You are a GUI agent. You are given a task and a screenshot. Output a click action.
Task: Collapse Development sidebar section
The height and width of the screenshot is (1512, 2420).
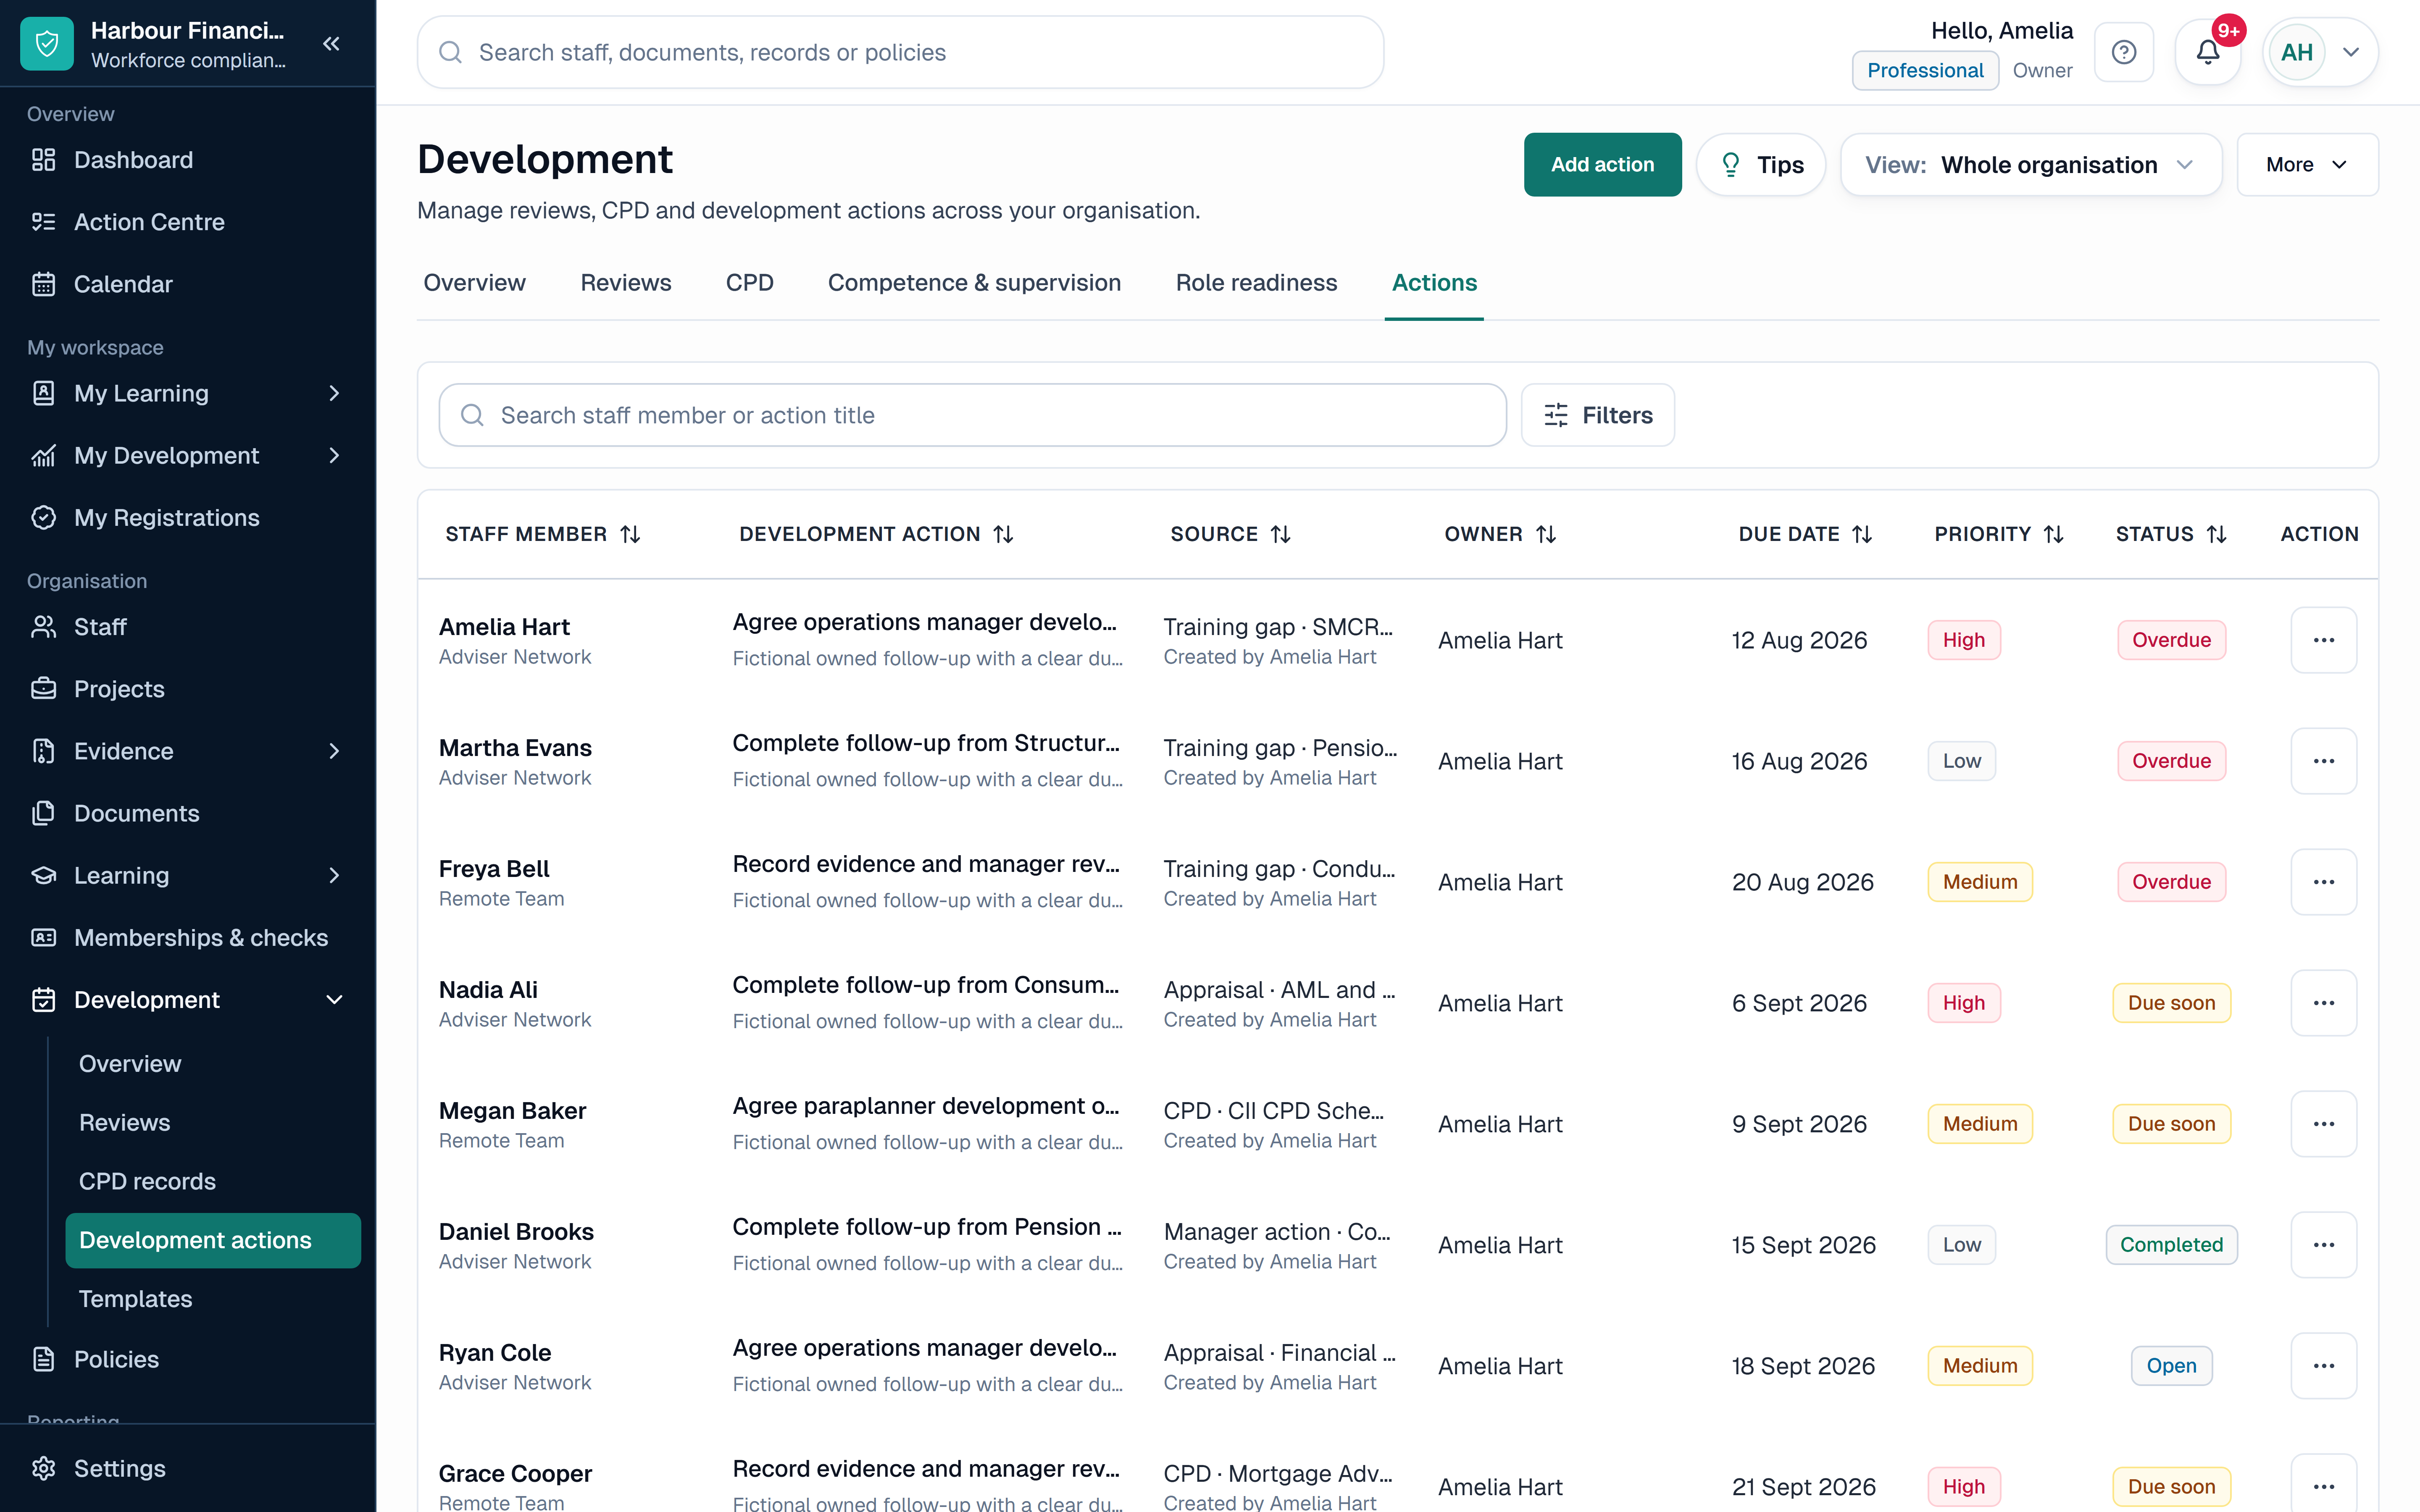pos(334,1000)
